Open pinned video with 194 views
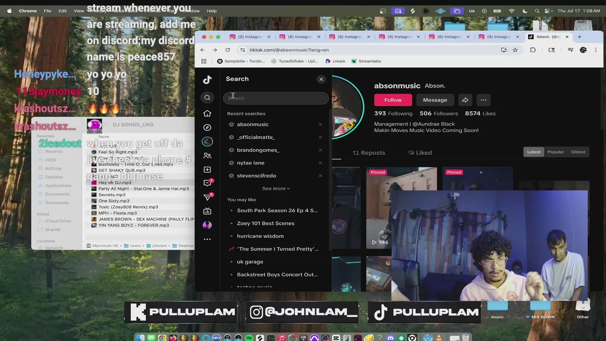This screenshot has height=341, width=606. click(401, 208)
